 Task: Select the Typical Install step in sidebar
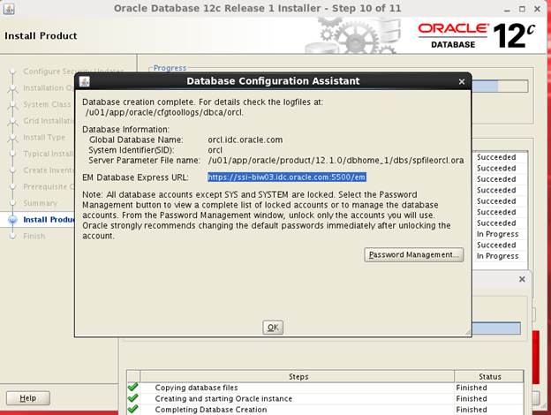(x=49, y=154)
